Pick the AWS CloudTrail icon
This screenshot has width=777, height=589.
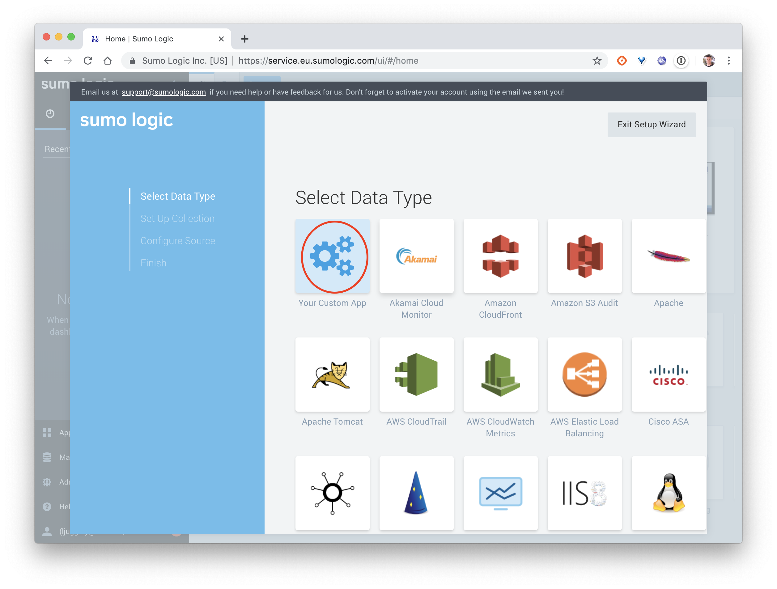click(x=416, y=375)
